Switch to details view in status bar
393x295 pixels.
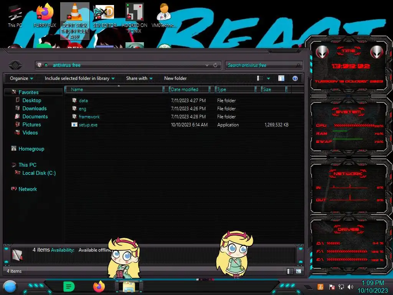[290, 271]
